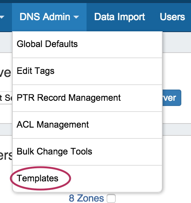Open Bulk Change Tools entry

pos(87,152)
